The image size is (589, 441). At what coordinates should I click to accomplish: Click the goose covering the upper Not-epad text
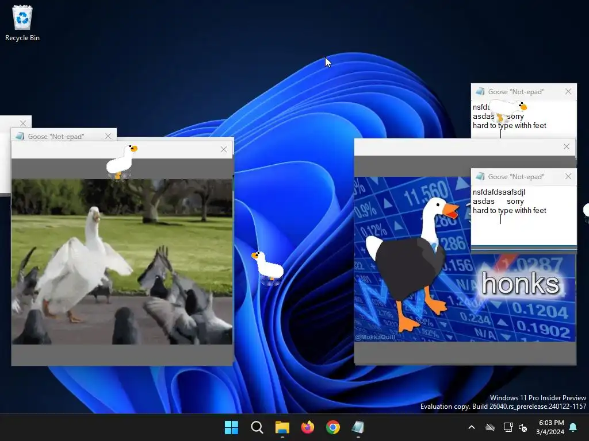pos(508,109)
